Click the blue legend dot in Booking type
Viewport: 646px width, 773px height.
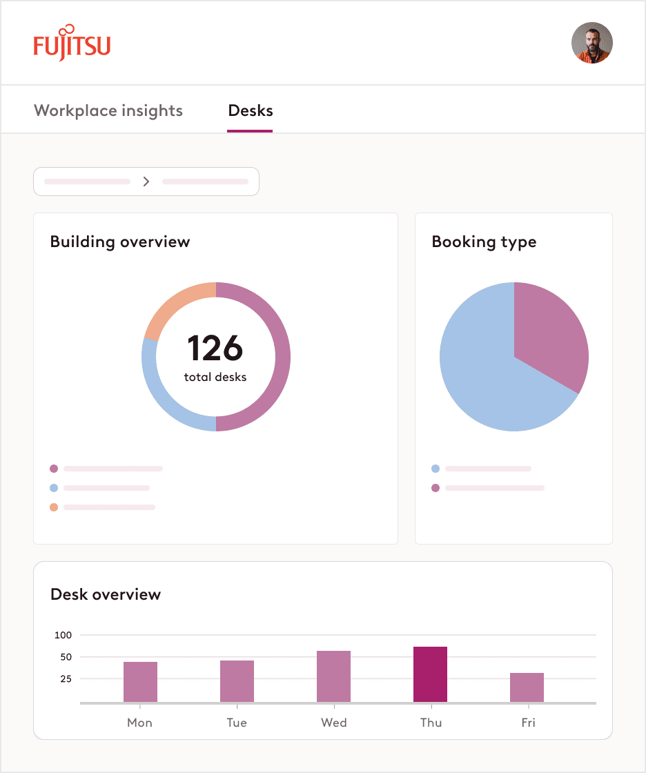tap(435, 468)
